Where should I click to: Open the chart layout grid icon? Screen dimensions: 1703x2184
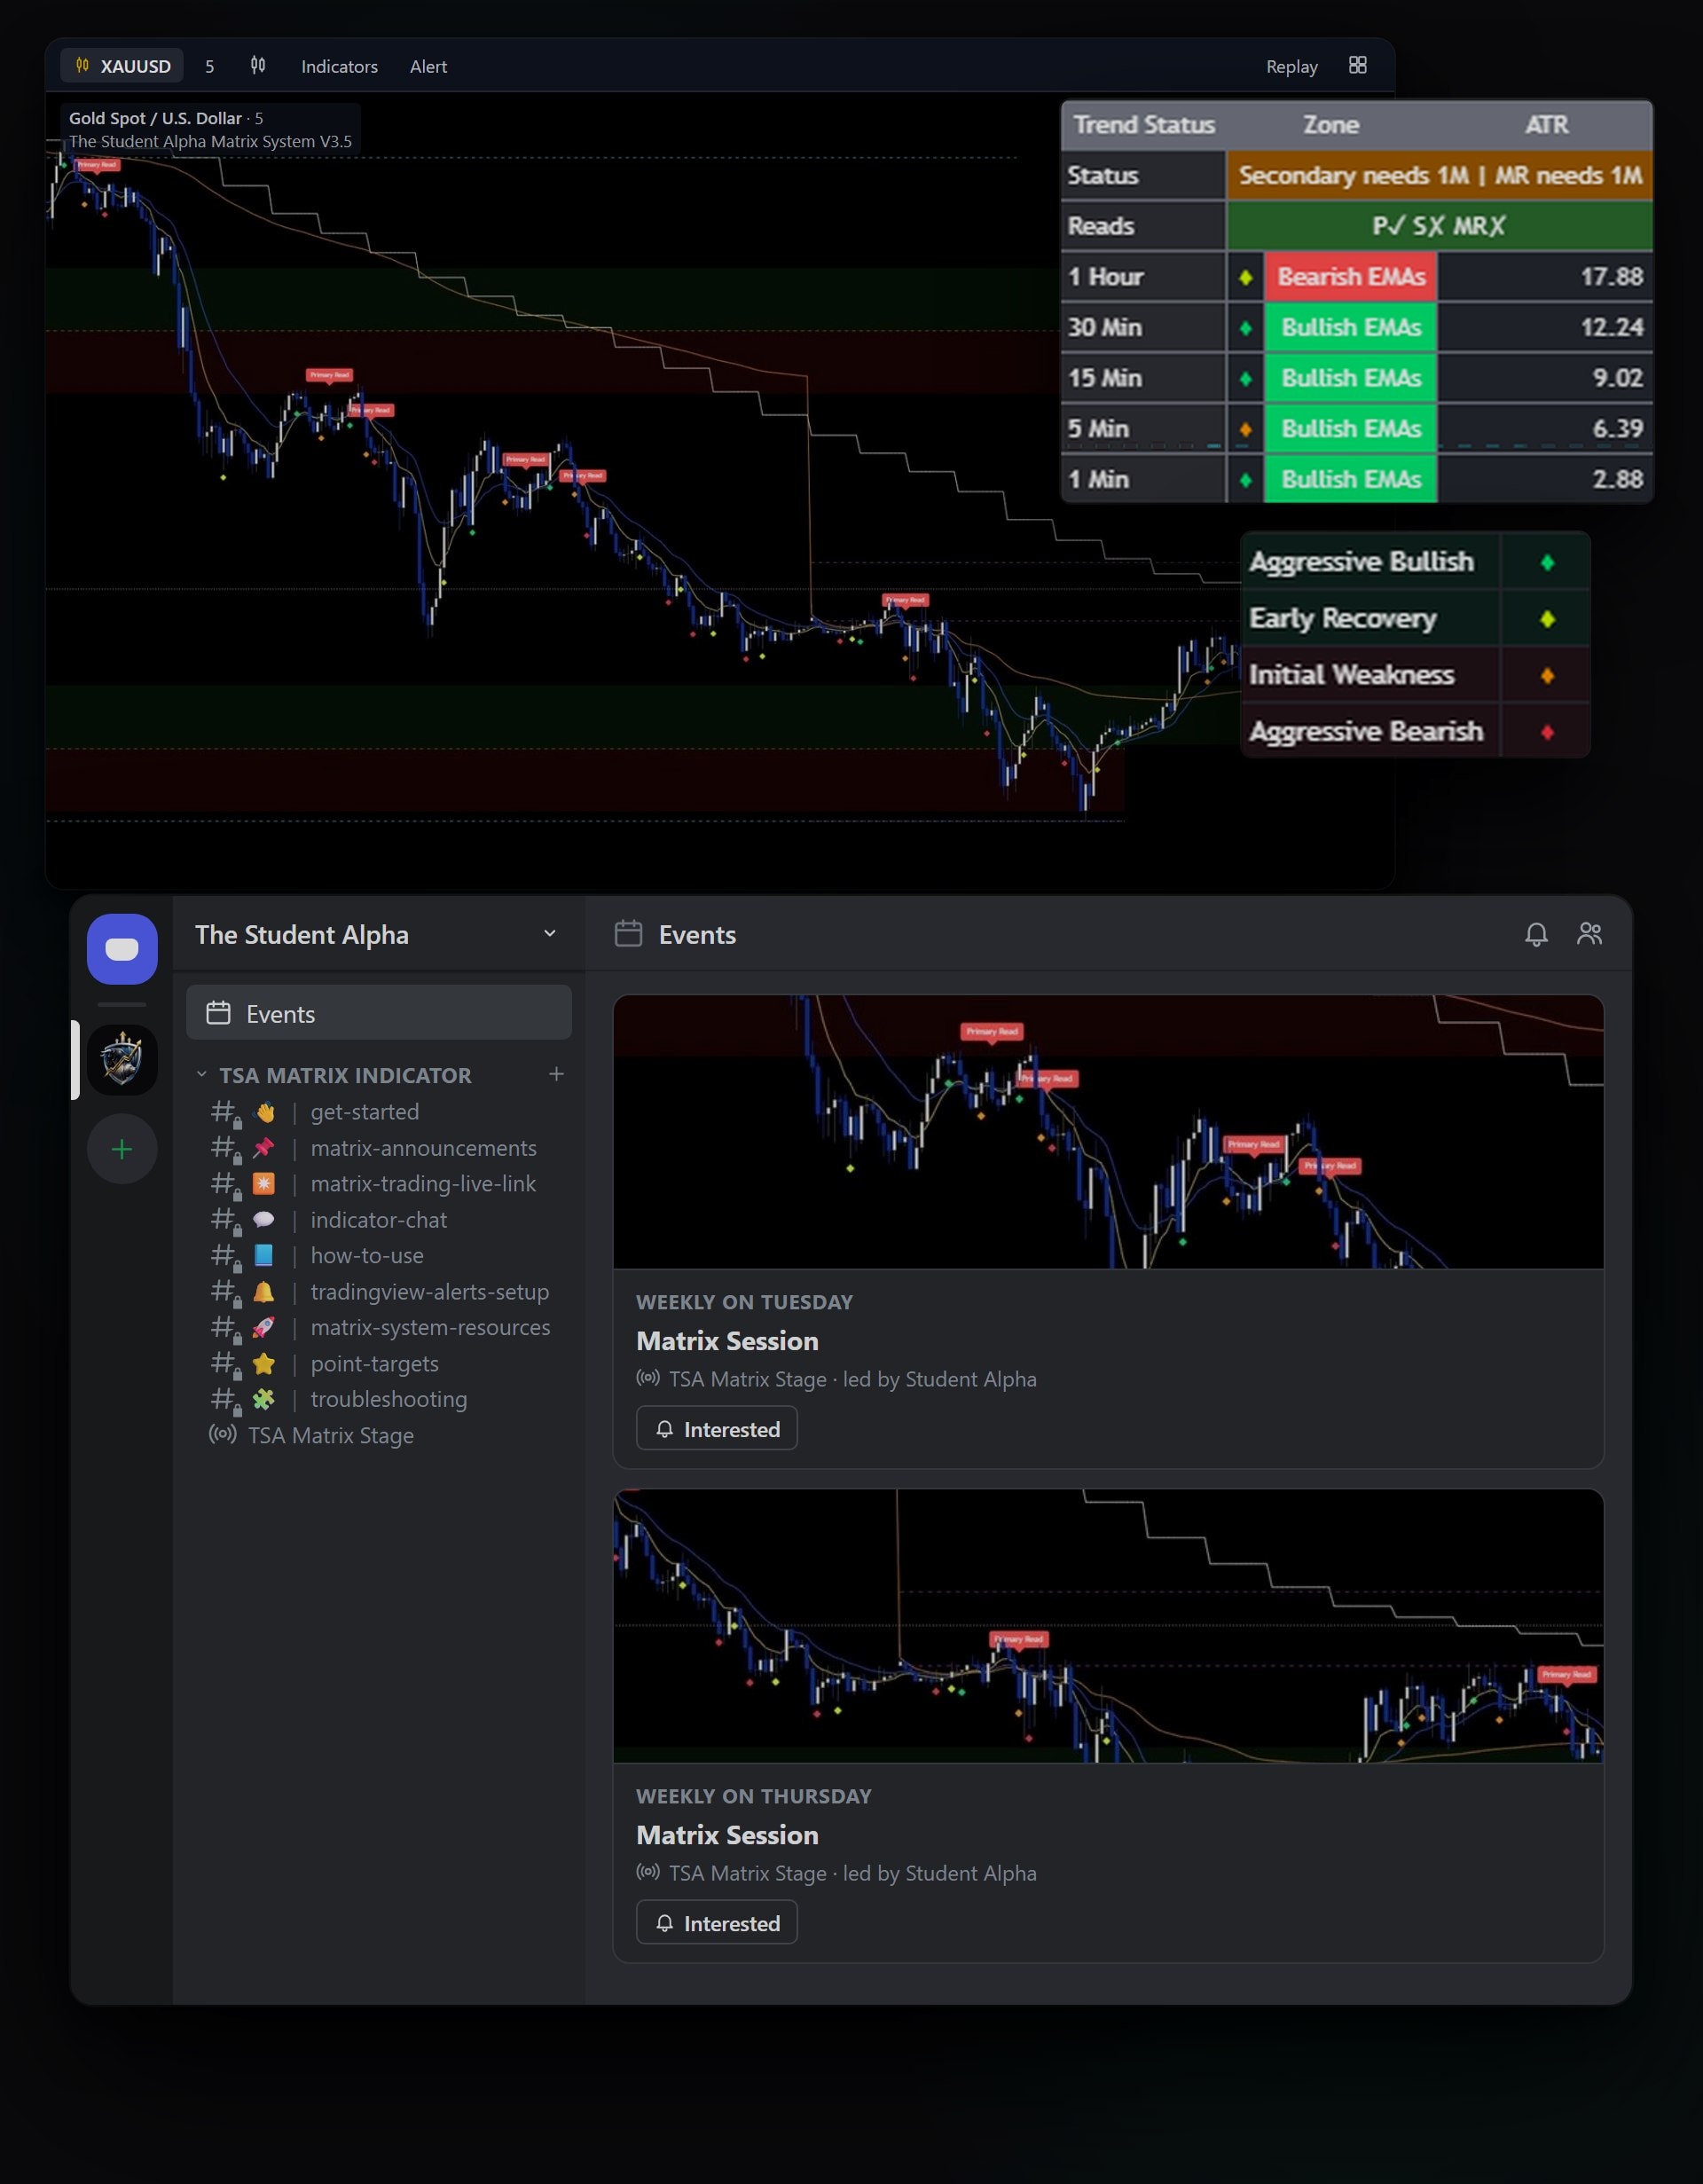coord(1357,65)
